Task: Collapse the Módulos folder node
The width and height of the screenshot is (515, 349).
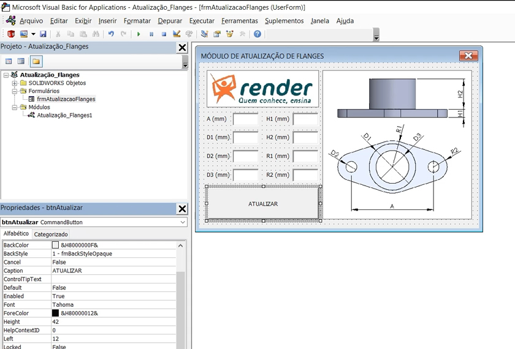Action: click(15, 107)
